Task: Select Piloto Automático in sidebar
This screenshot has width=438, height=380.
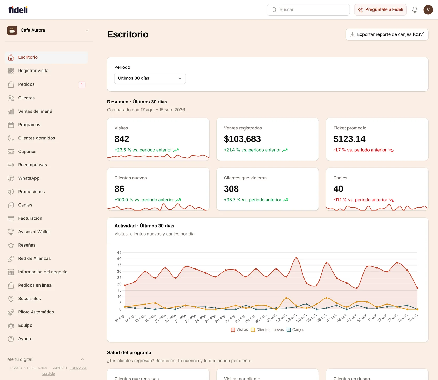Action: pyautogui.click(x=46, y=312)
